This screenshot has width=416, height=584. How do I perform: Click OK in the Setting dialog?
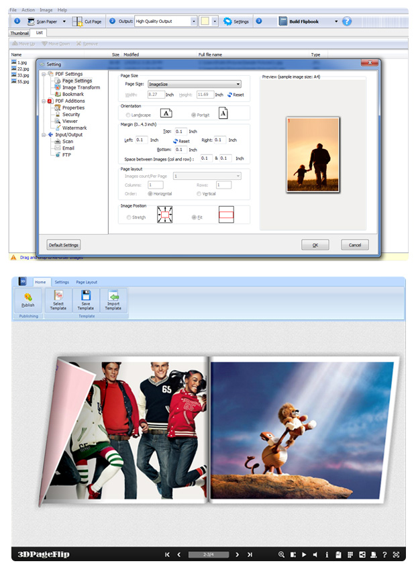pyautogui.click(x=315, y=245)
